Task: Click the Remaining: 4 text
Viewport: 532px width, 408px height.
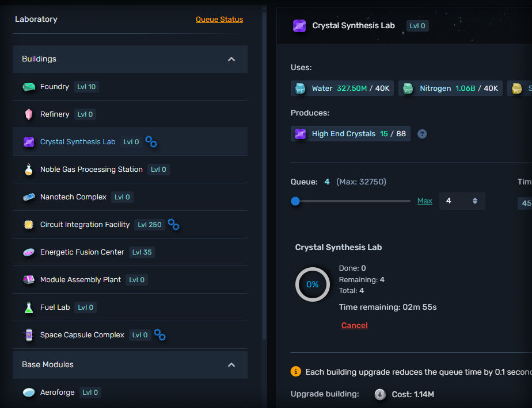Action: (362, 280)
